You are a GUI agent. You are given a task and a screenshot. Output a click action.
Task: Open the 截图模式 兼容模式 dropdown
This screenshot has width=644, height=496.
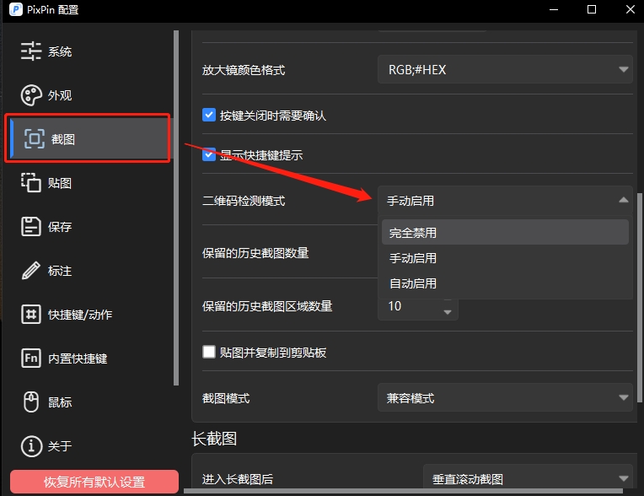pos(504,397)
